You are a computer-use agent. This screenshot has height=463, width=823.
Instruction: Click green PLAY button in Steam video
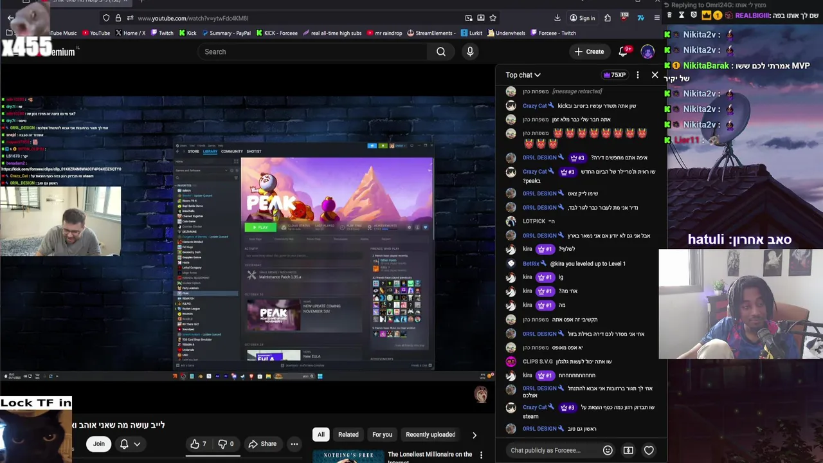[260, 227]
